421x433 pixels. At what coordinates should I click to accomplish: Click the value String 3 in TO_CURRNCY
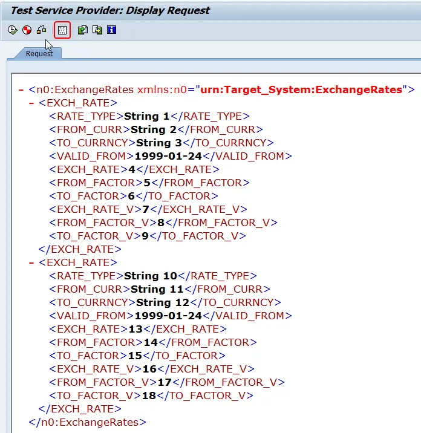tap(159, 143)
